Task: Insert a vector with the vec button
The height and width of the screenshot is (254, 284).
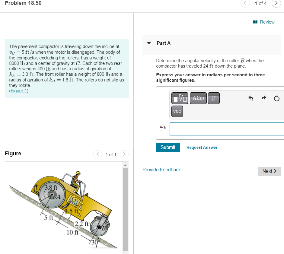Action: click(177, 111)
